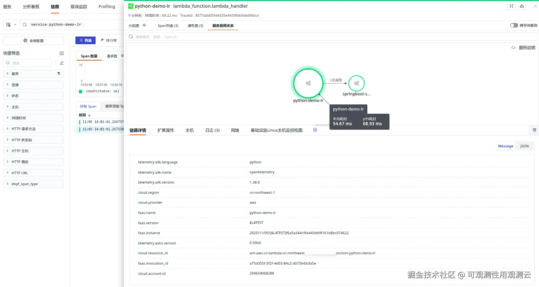Click the search icon in service map search bar
Screen dimensions: 539x287
(131, 37)
